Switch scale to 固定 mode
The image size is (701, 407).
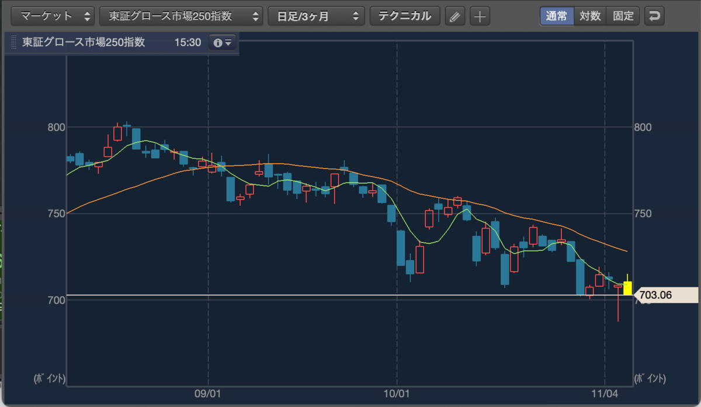click(x=623, y=16)
